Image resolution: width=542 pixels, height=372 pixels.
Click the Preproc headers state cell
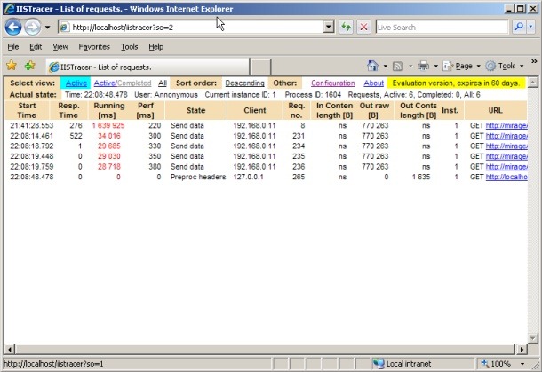198,177
